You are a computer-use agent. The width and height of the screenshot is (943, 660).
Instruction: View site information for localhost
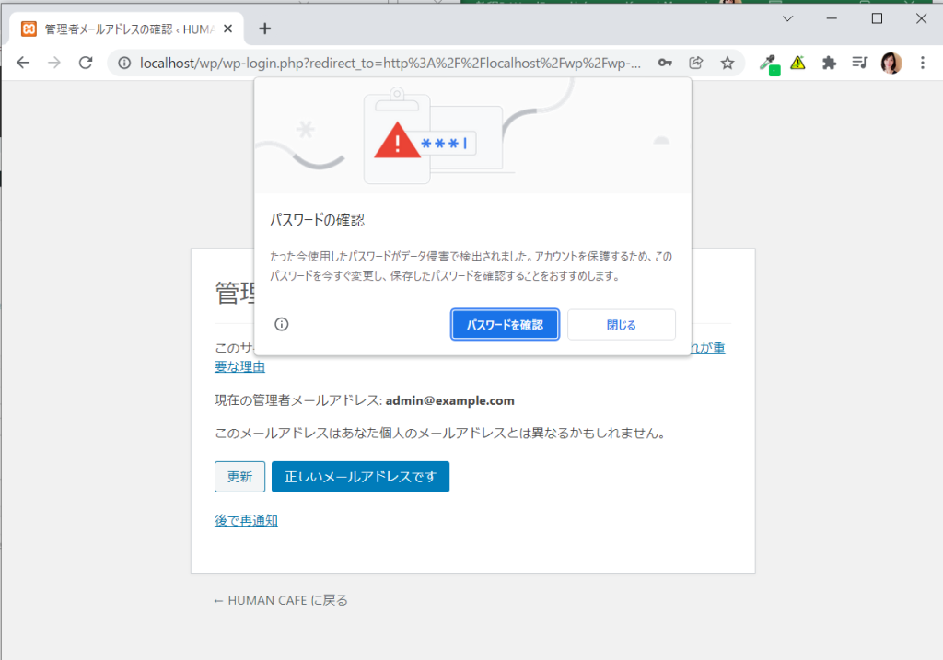[124, 63]
